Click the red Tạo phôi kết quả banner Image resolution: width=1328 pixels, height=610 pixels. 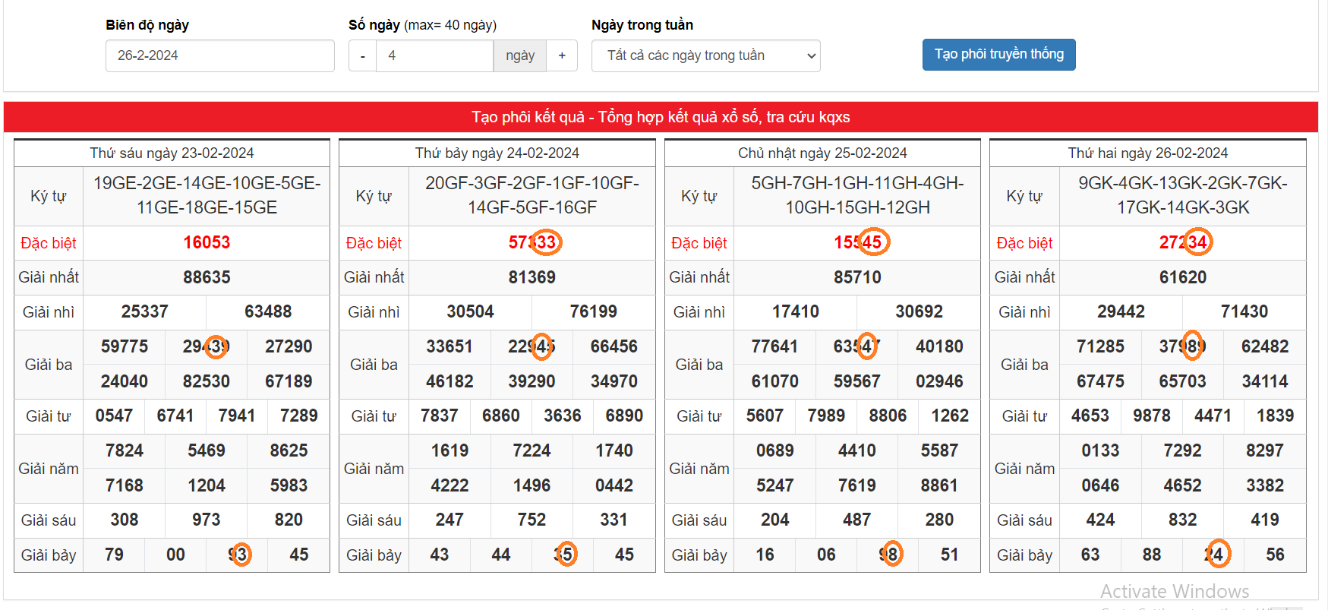coord(661,117)
